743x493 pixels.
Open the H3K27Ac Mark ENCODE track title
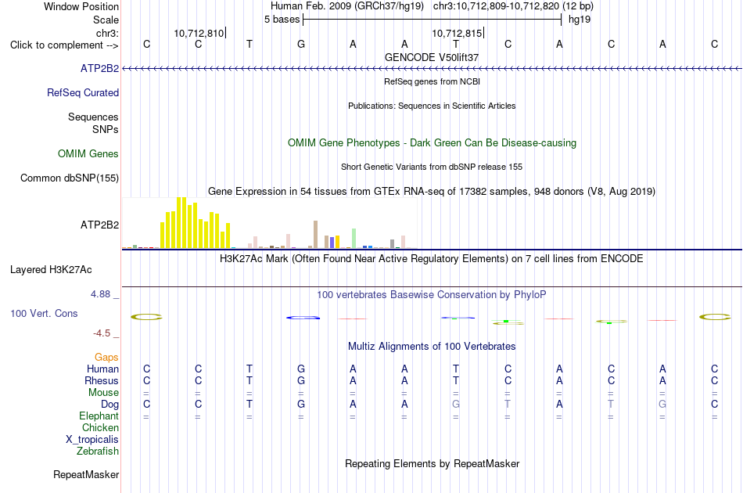click(x=432, y=259)
